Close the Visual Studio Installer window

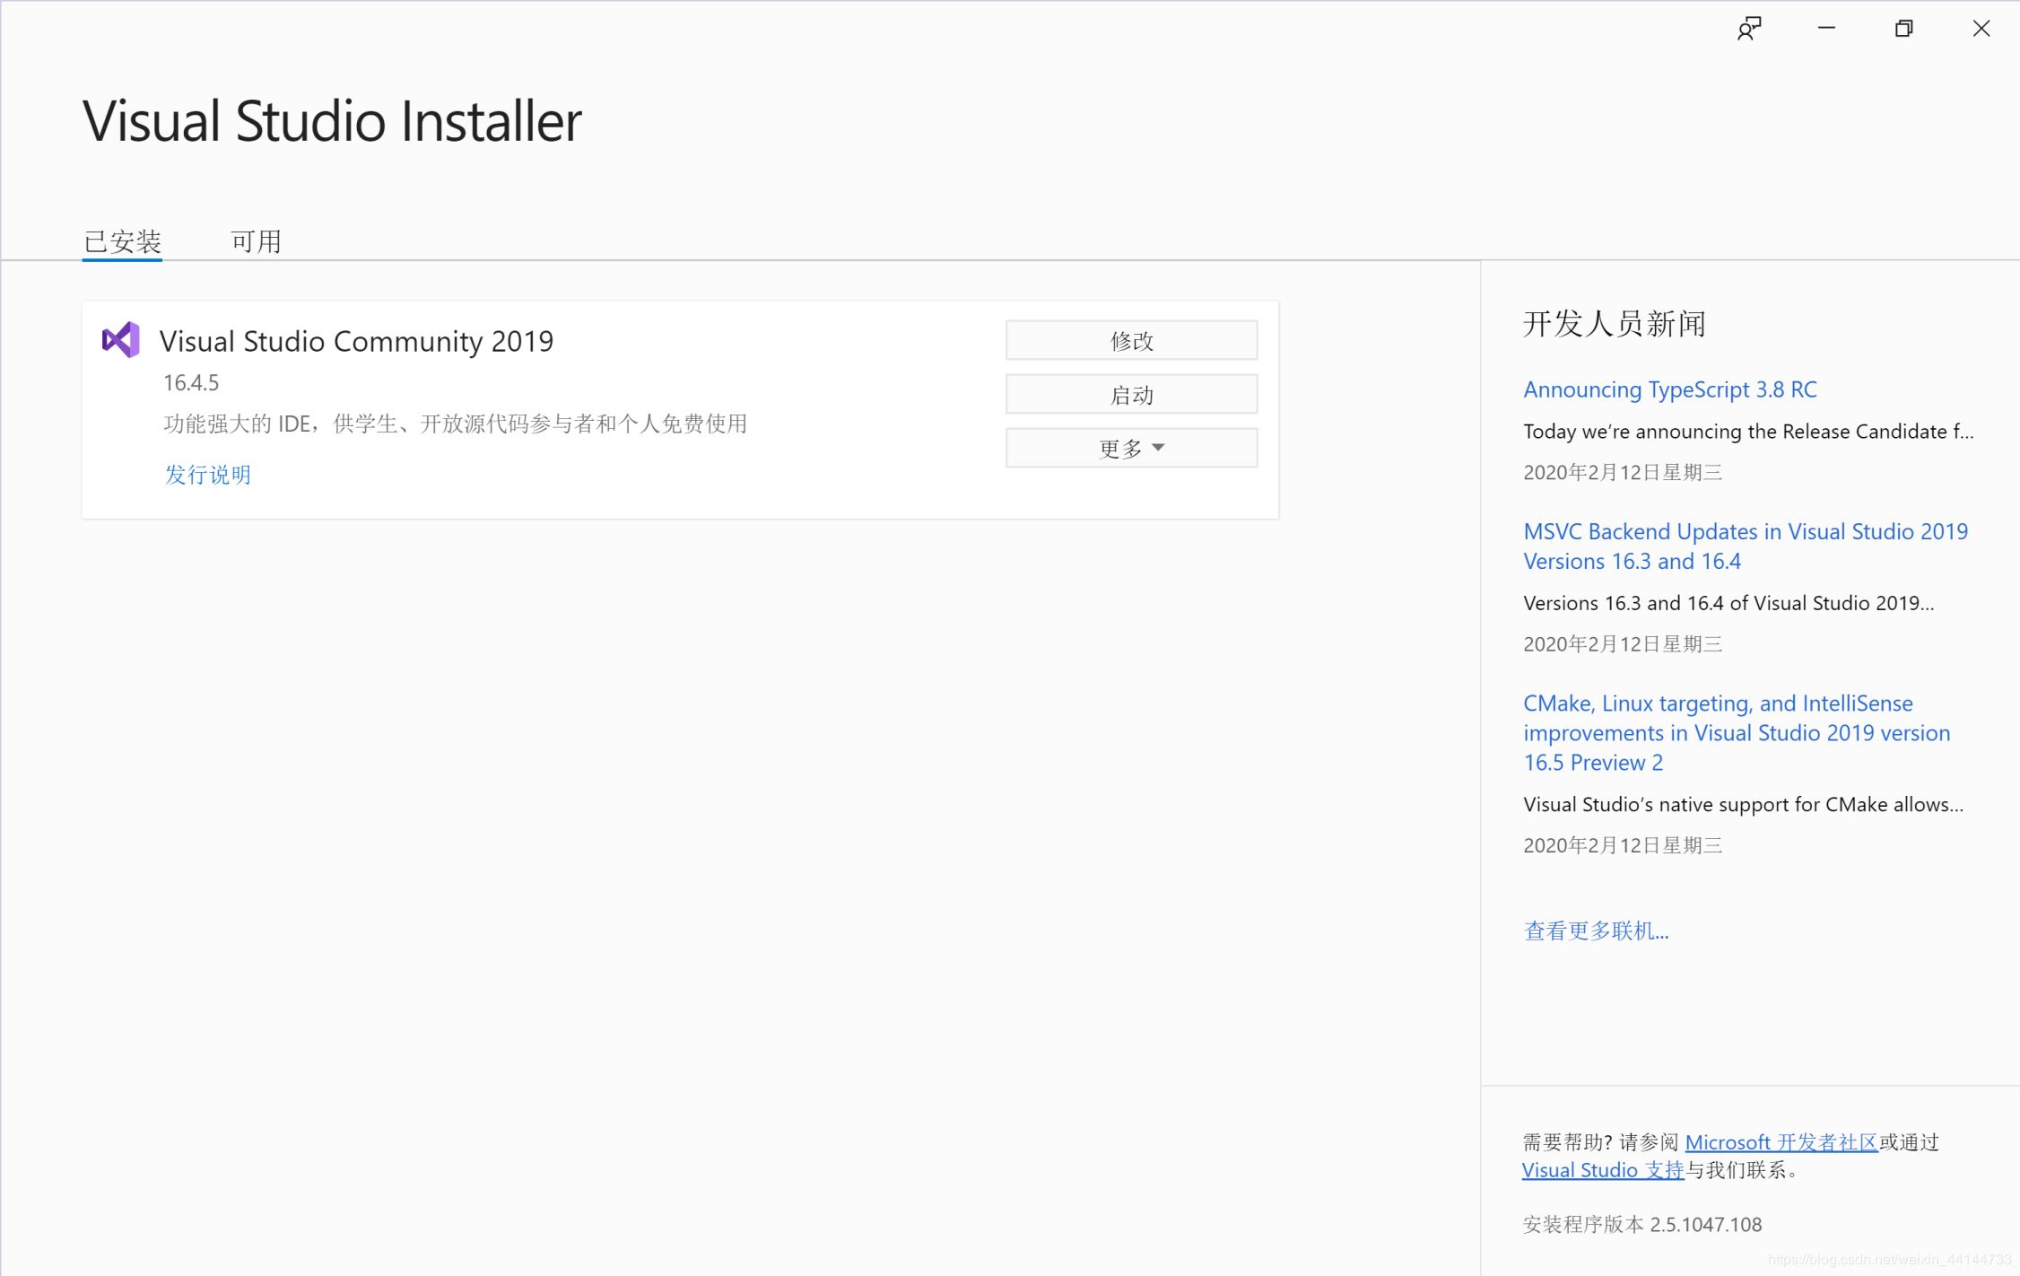tap(1981, 29)
